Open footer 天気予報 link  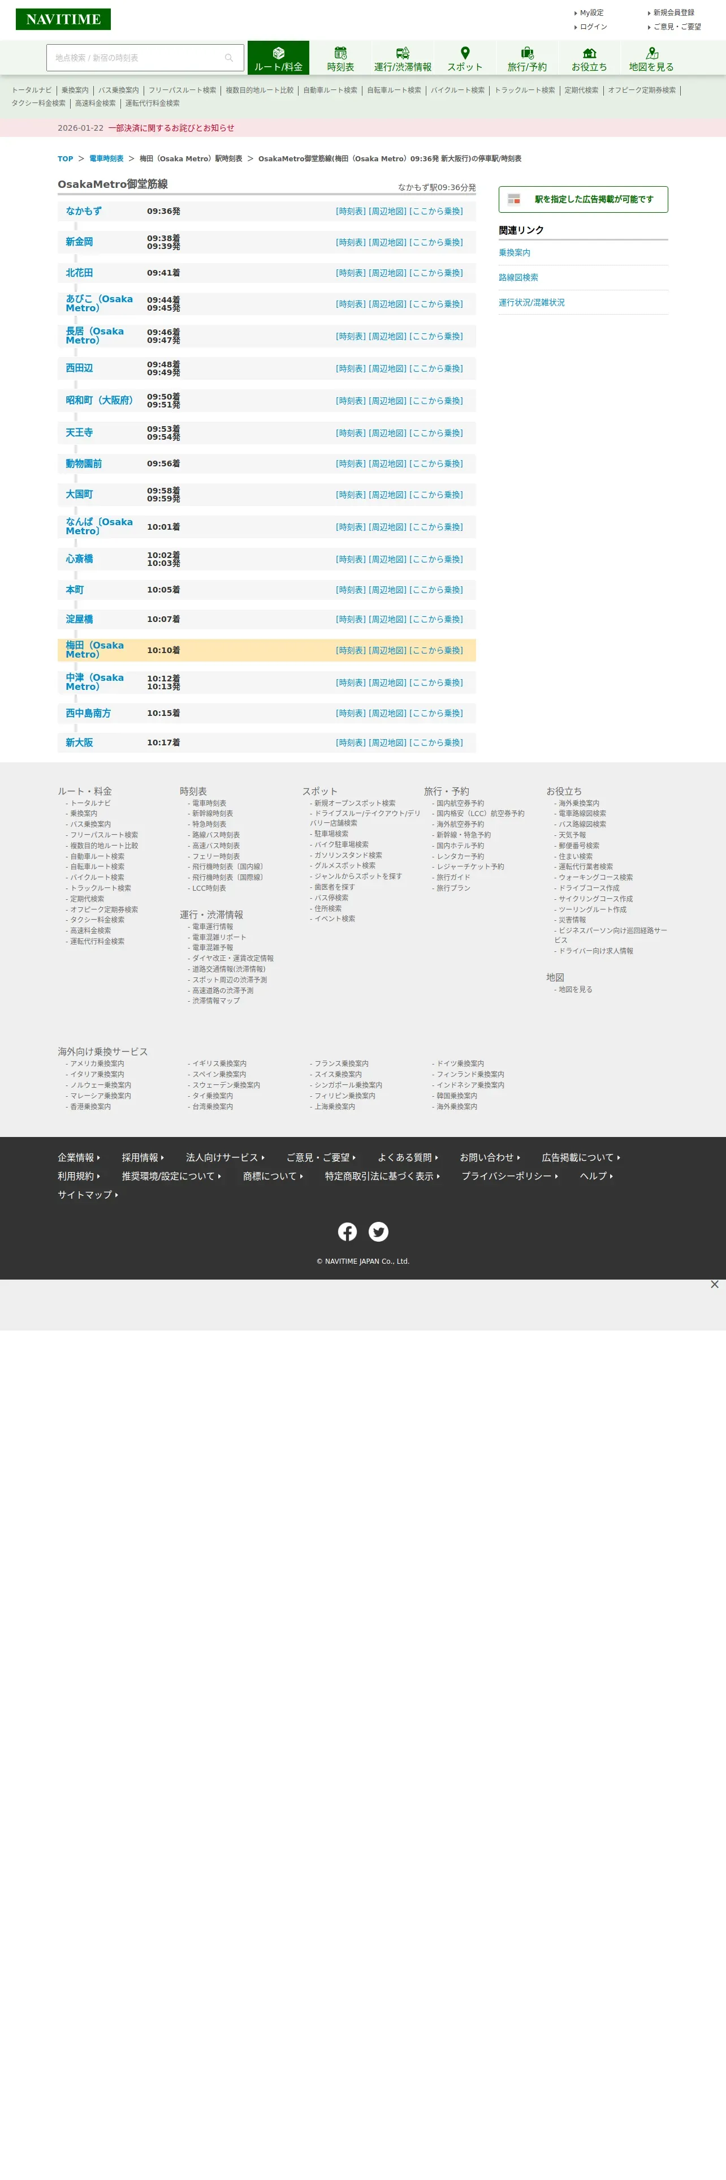click(572, 835)
